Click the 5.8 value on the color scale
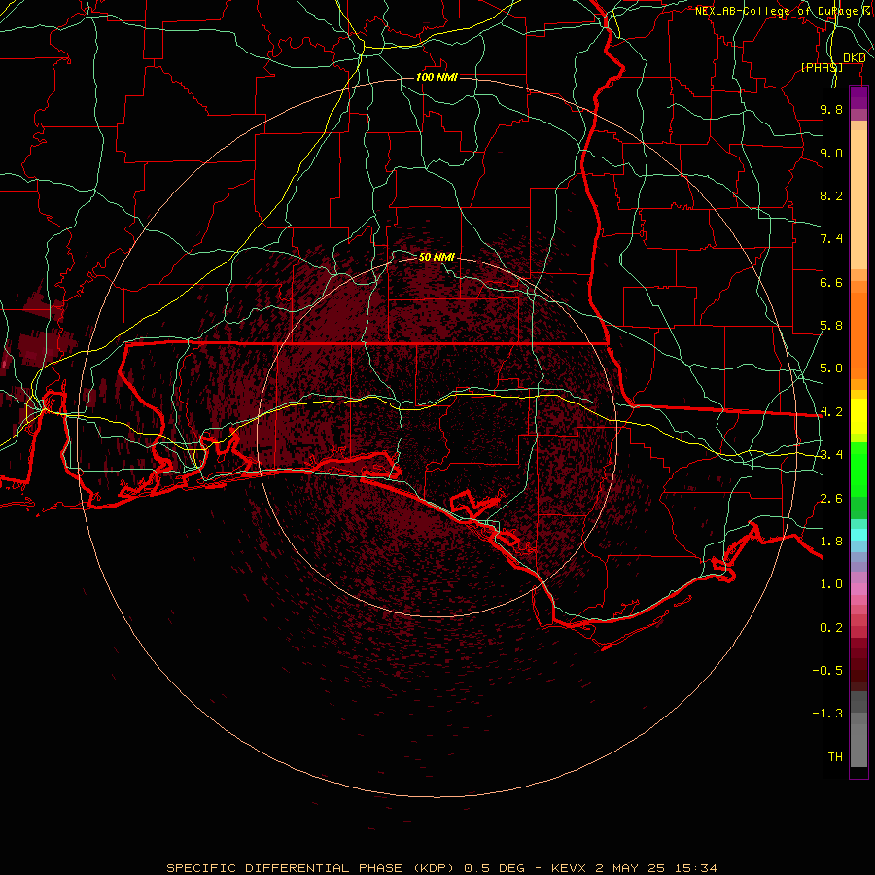This screenshot has width=875, height=875. coord(831,326)
